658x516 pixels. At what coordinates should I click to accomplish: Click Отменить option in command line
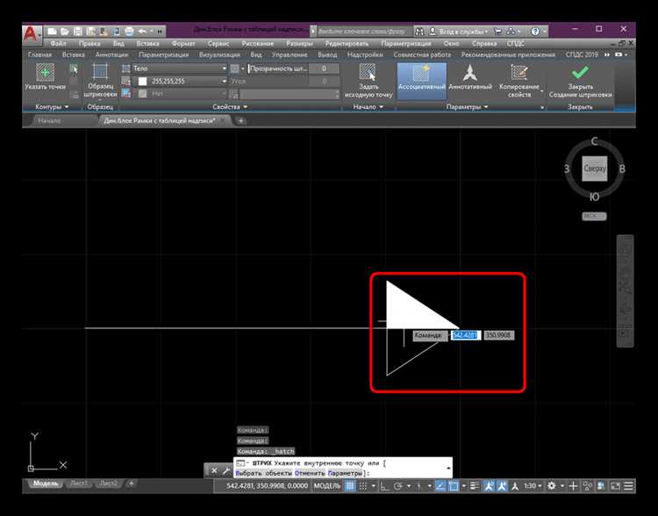coord(310,473)
